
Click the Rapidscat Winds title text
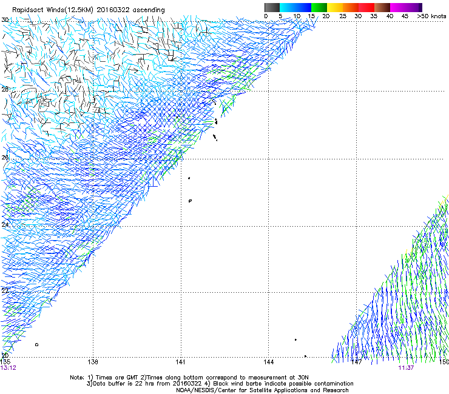click(88, 10)
